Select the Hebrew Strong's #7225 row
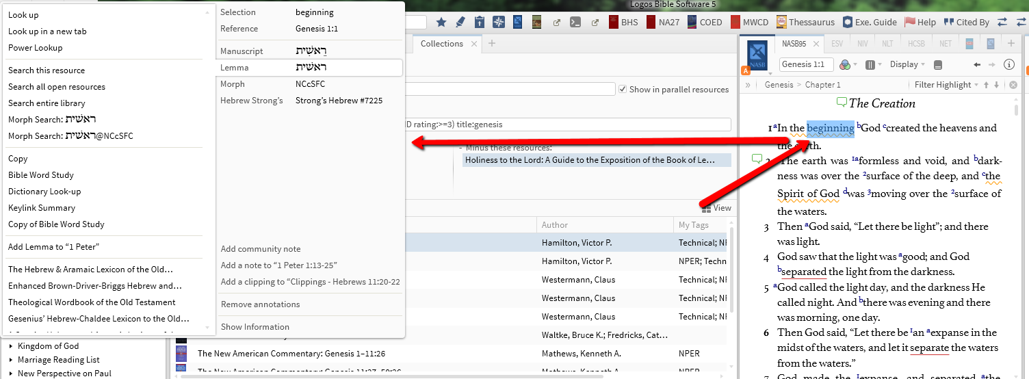The width and height of the screenshot is (1029, 379). (310, 101)
